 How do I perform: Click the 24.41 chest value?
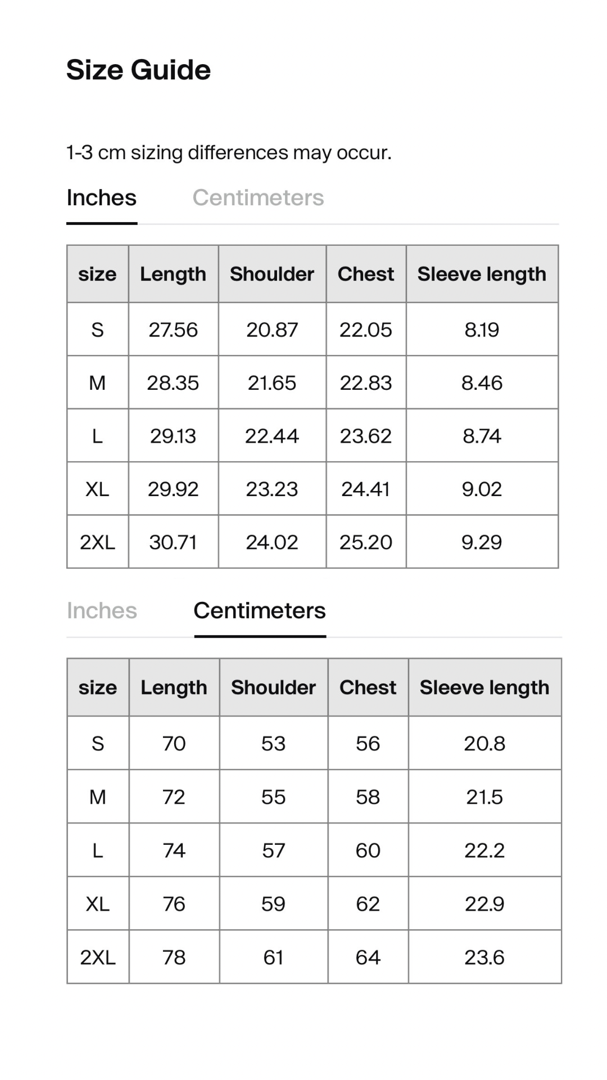[366, 489]
